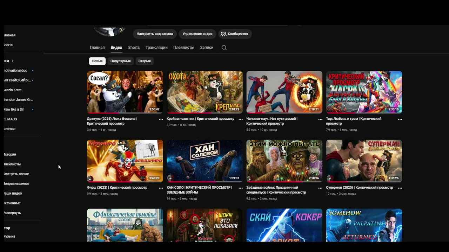449x252 pixels.
Task: Open Понравившиеся in left sidebar
Action: 16,184
